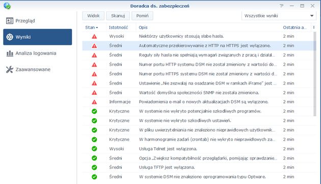
Task: Open Zaawansowane advanced settings
Action: tap(38, 69)
